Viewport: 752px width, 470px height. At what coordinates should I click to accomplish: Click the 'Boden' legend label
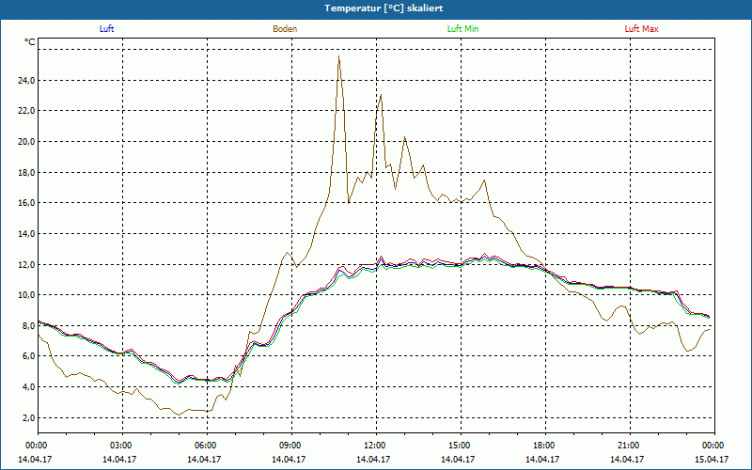(285, 29)
